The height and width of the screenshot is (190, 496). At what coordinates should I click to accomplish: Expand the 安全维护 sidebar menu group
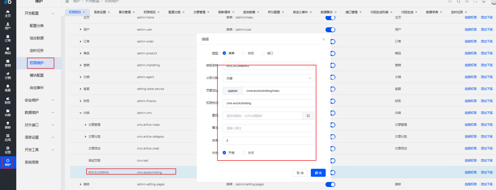pyautogui.click(x=39, y=100)
